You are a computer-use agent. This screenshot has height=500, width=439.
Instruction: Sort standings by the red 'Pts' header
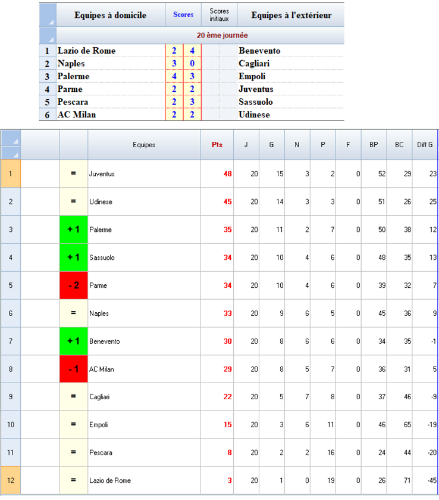pyautogui.click(x=217, y=144)
